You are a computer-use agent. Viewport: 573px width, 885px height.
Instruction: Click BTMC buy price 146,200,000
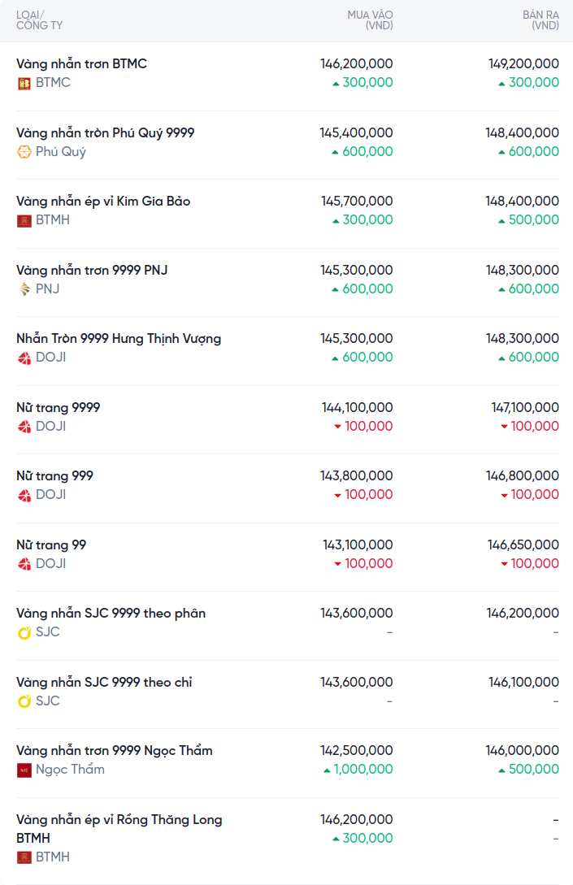(356, 63)
